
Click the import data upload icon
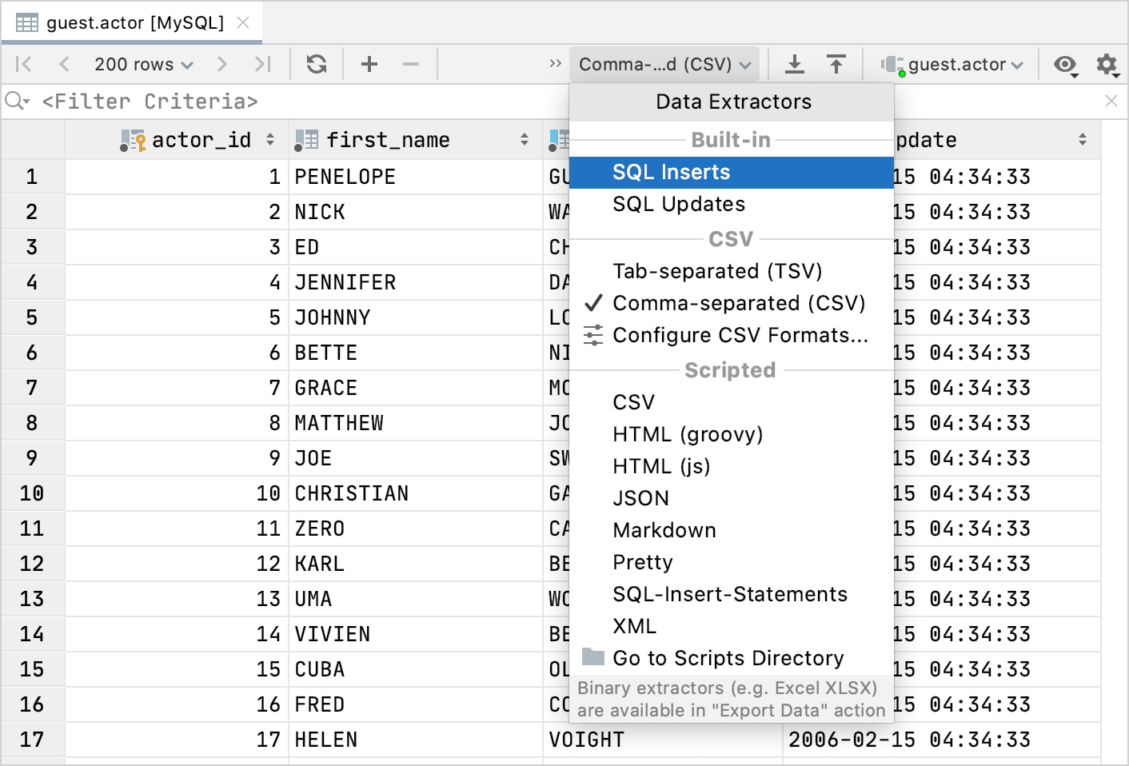point(836,64)
